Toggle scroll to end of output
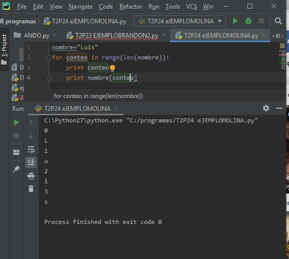The image size is (289, 259). (31, 162)
